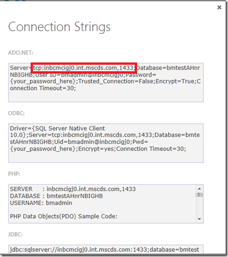Click the PHP box scroll down arrow
Screen dimensions: 228x257
(199, 219)
